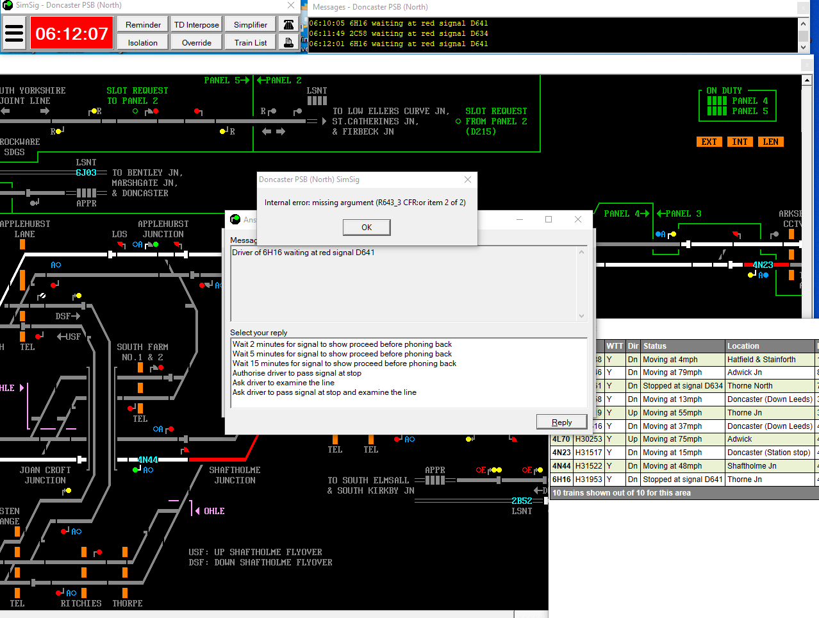Select 'Ask driver to examine the line'

(283, 383)
